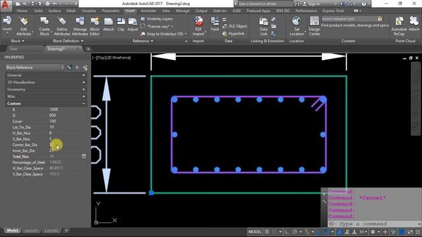Open PDF Import
This screenshot has width=422, height=237.
pos(198,26)
